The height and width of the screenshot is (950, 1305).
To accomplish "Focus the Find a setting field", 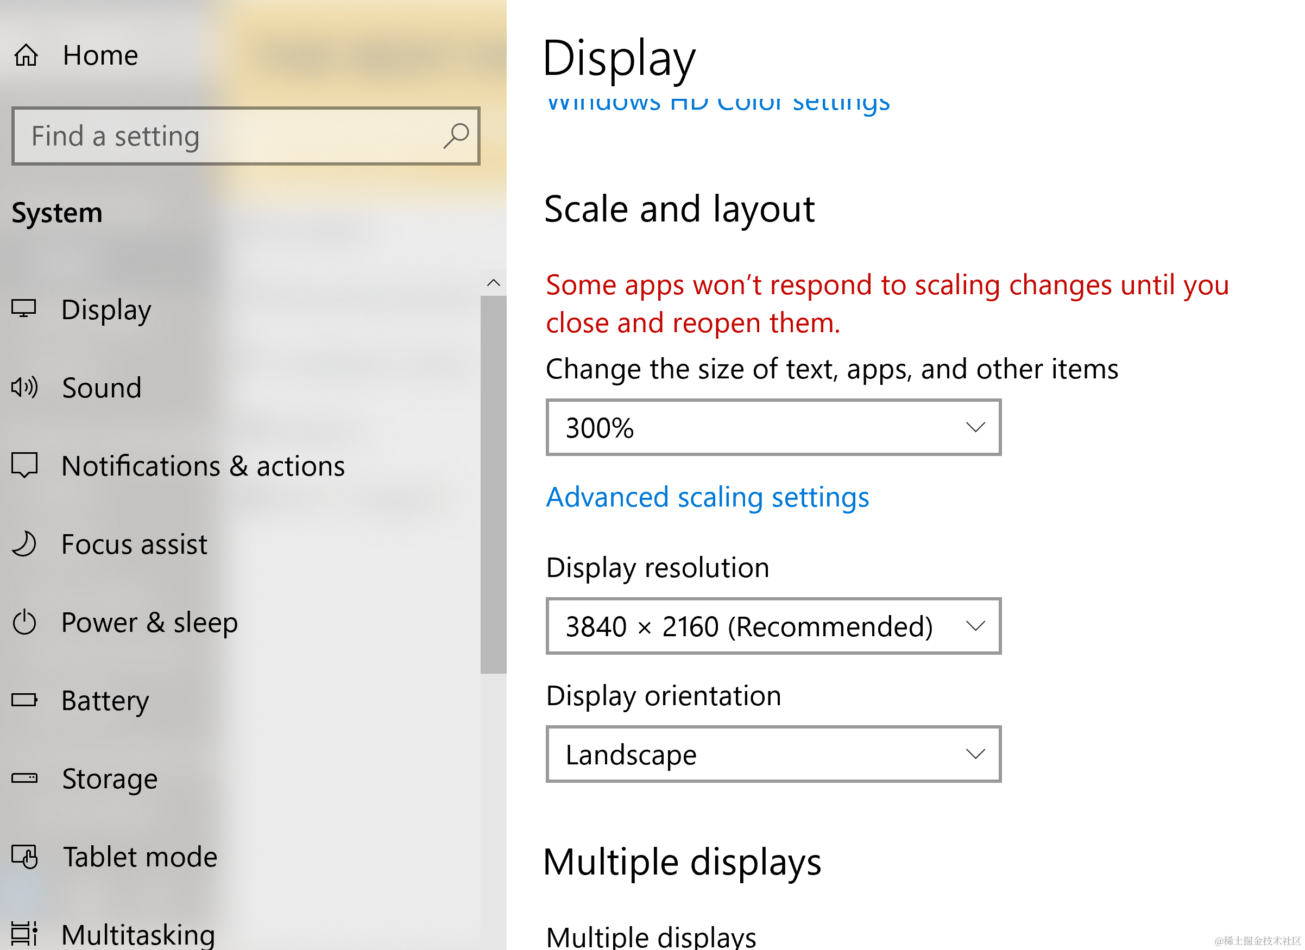I will [x=230, y=136].
